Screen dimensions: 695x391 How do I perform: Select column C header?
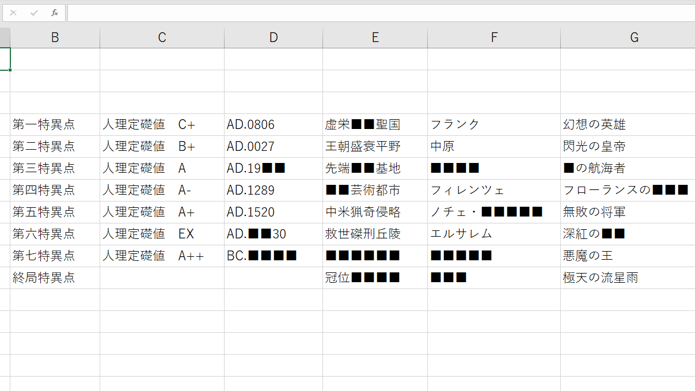click(x=162, y=37)
